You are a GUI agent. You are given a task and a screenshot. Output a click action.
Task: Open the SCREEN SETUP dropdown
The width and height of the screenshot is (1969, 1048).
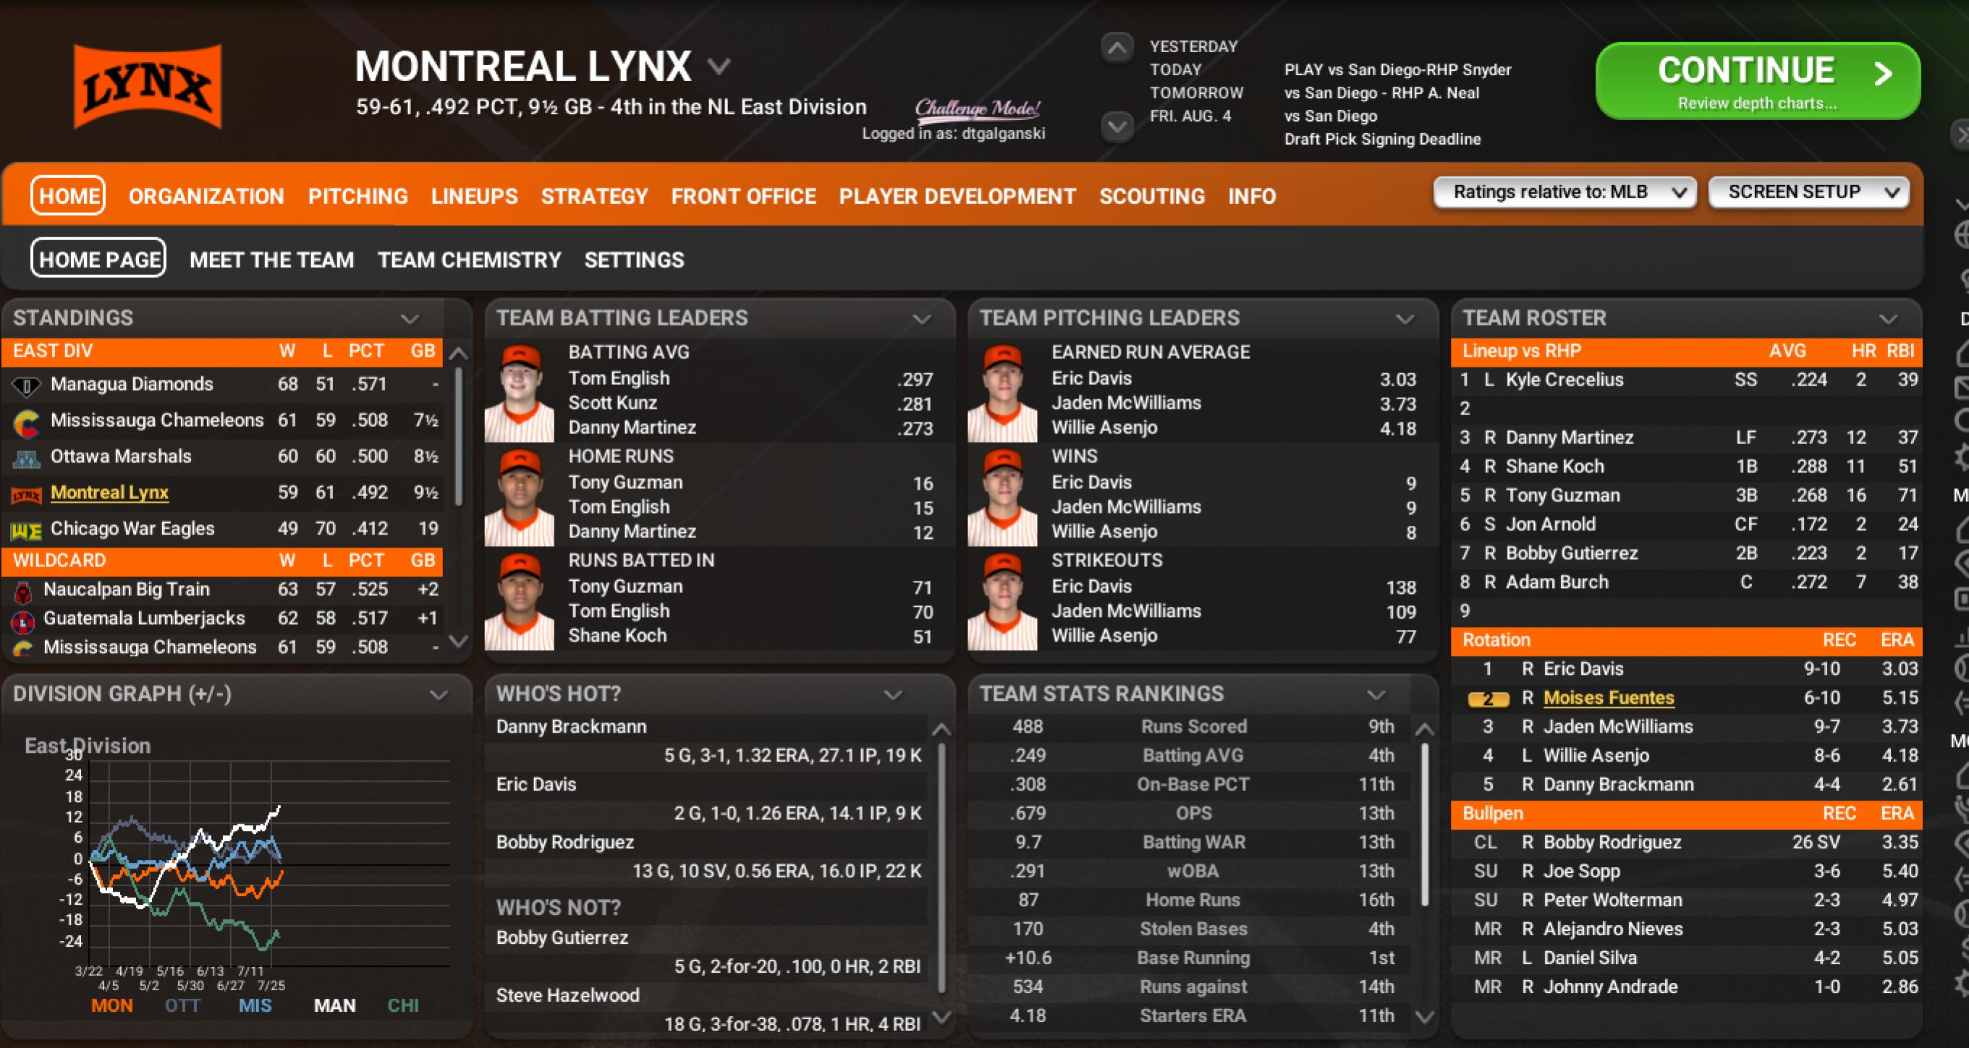tap(1808, 192)
